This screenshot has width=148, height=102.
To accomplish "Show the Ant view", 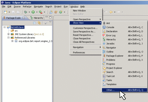I will tap(124, 23).
